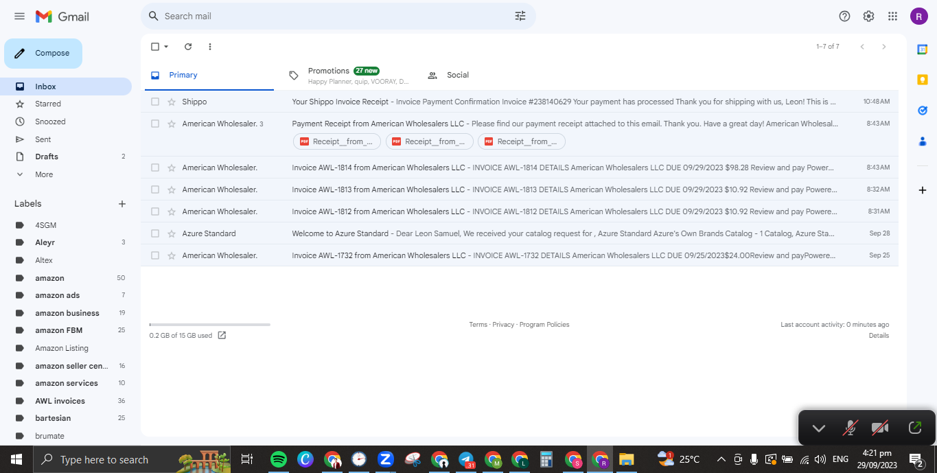Open Telegram from the taskbar

coord(466,459)
